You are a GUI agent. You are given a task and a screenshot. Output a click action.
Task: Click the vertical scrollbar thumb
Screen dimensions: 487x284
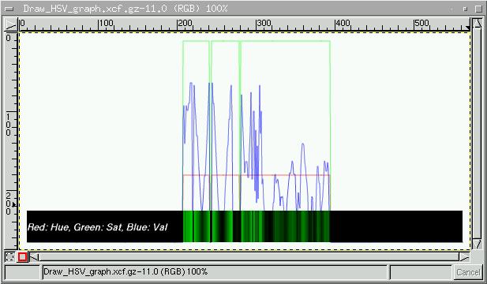pos(477,134)
